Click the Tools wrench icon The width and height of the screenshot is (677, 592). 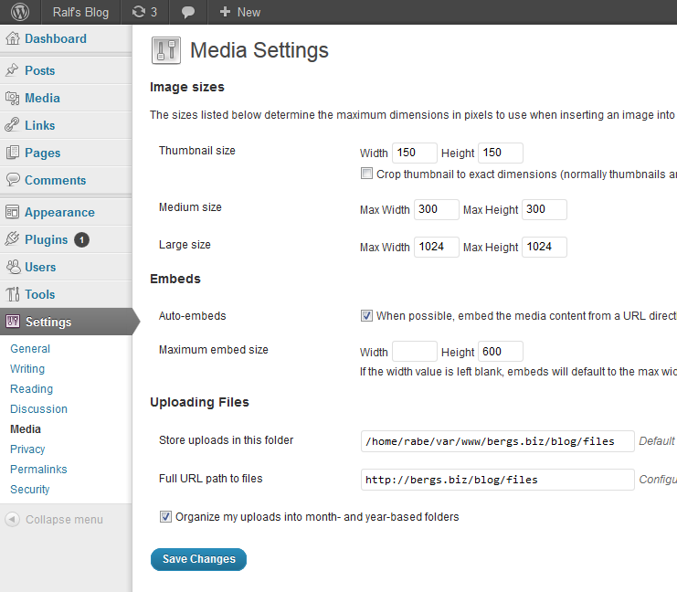coord(13,294)
